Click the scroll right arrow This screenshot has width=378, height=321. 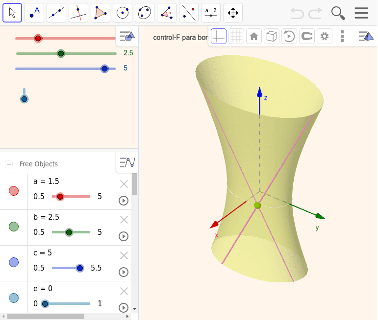pos(127,316)
